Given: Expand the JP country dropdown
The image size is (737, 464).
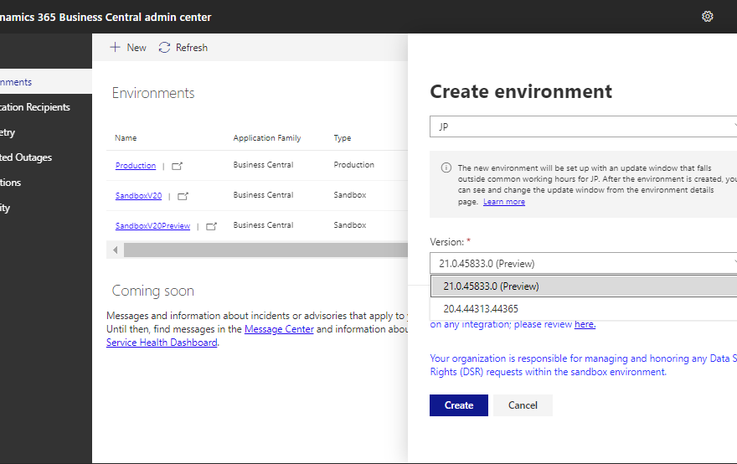Looking at the screenshot, I should 583,126.
